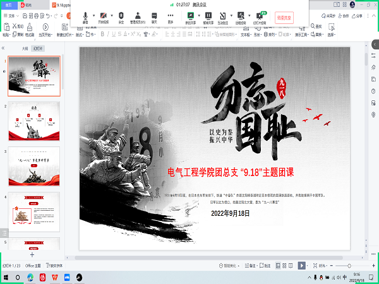Image resolution: width=379 pixels, height=284 pixels.
Task: Open the Security shield icon in meeting bar
Action: pos(121,16)
